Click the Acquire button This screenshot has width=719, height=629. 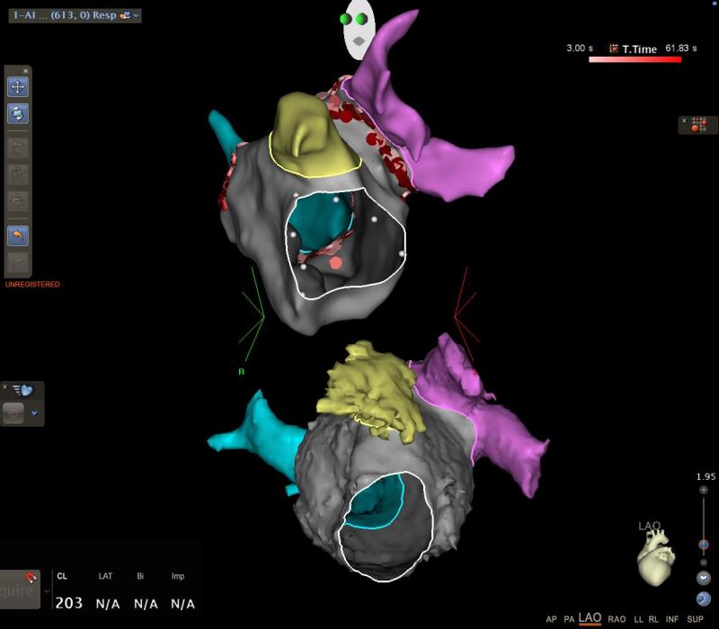(x=16, y=591)
